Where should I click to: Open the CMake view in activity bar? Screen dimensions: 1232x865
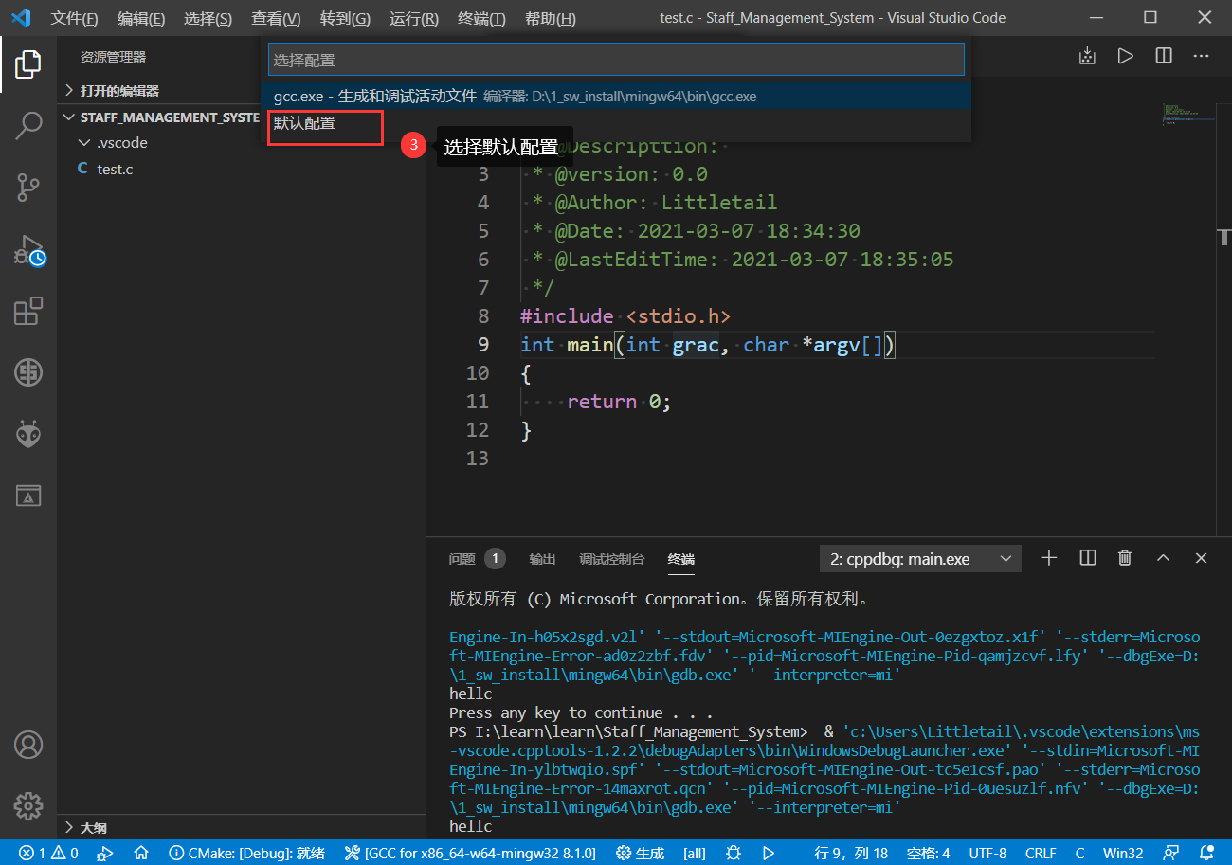tap(28, 372)
